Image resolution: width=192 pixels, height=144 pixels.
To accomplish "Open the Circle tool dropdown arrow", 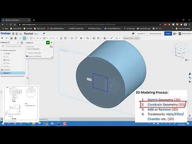I will (34, 38).
